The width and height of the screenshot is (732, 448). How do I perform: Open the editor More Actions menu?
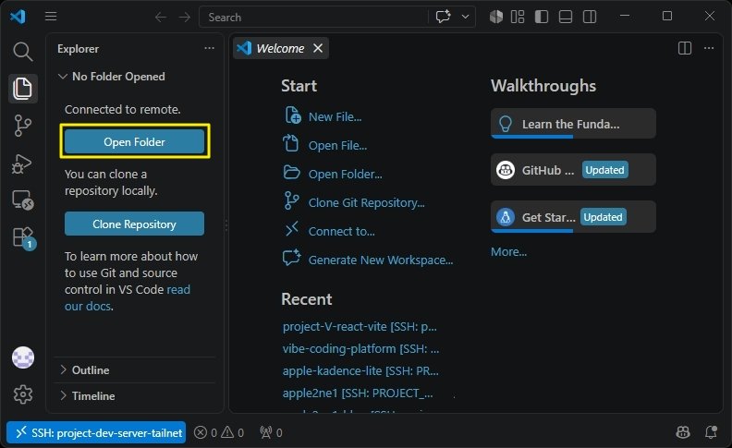709,48
